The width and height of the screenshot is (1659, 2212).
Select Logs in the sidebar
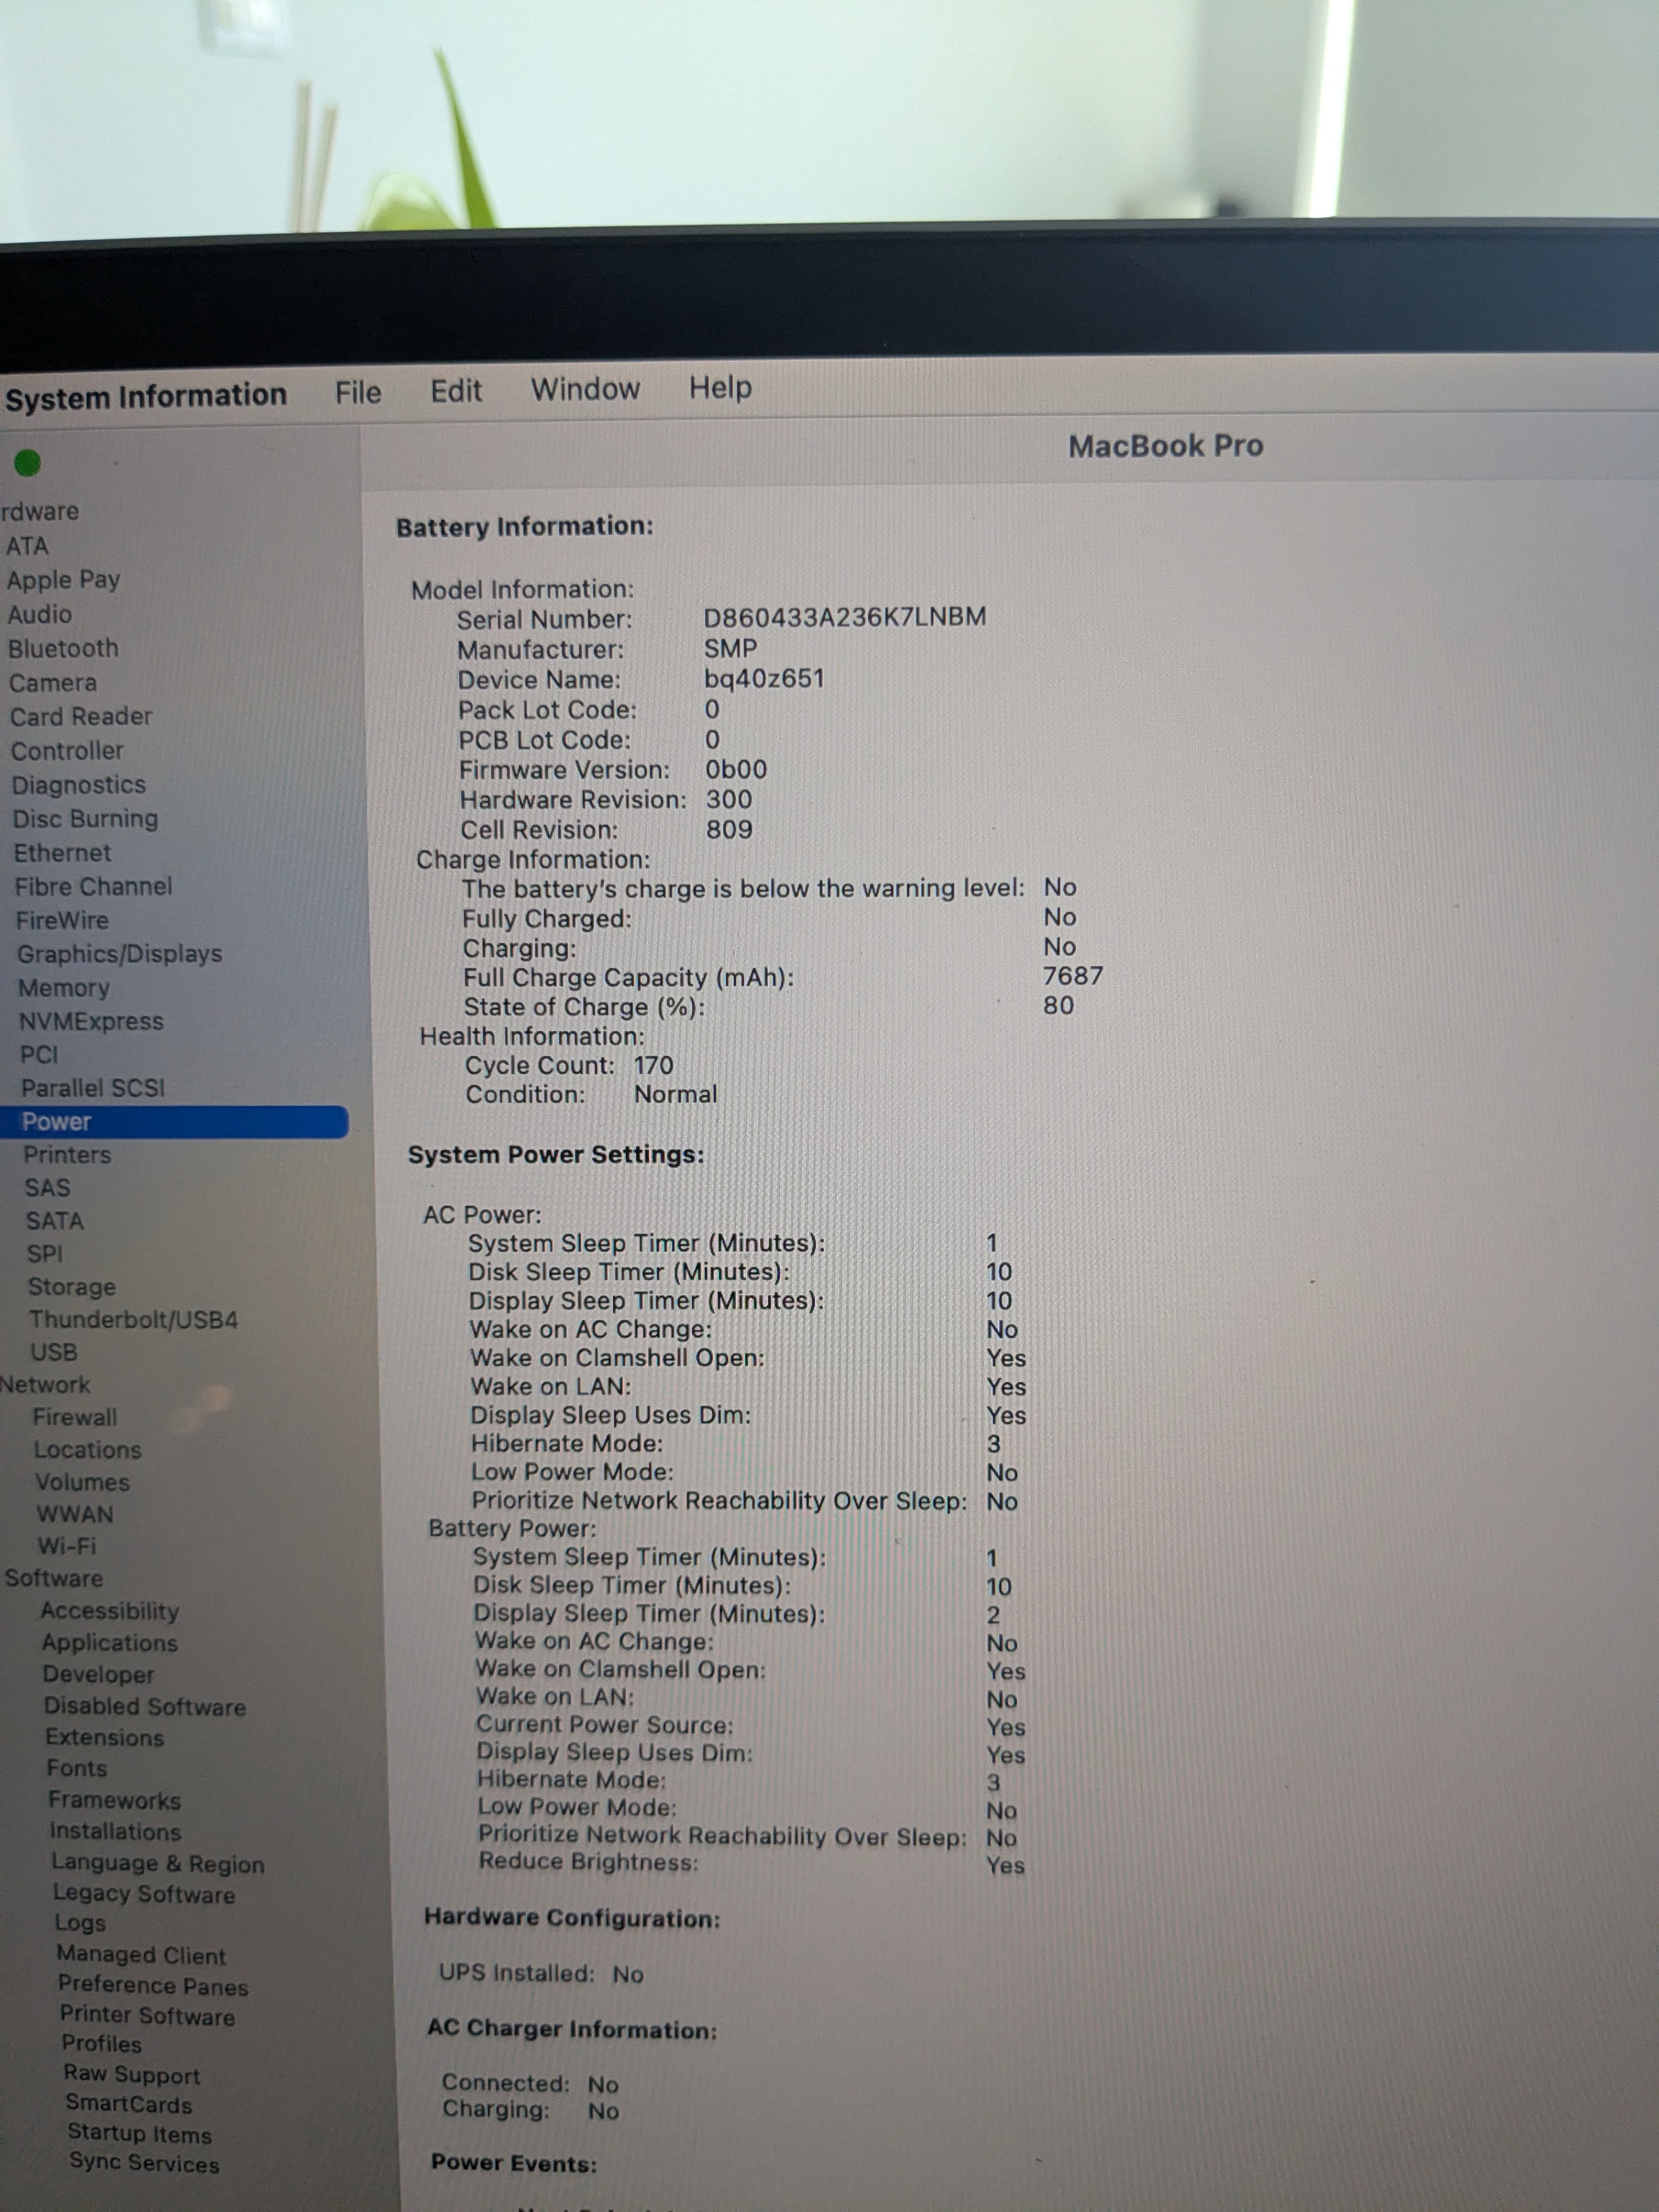(80, 1924)
